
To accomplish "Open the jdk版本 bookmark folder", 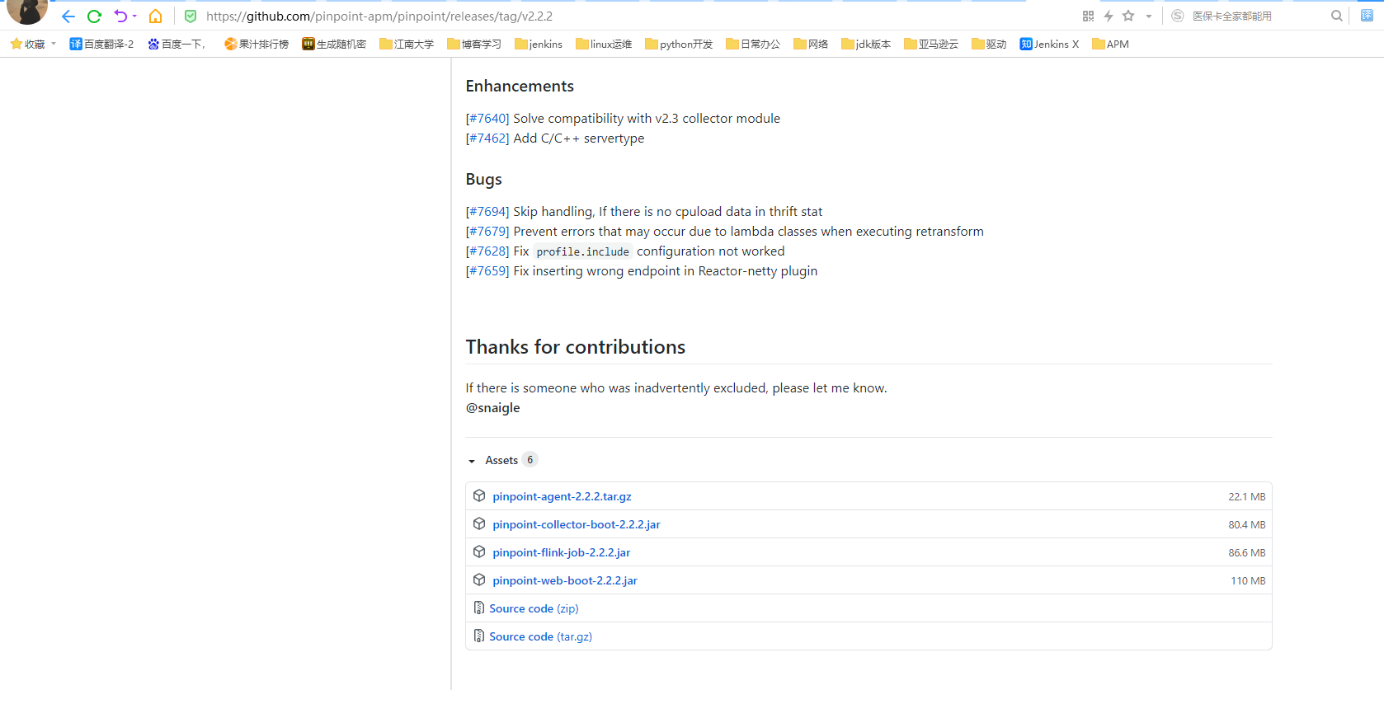I will [x=866, y=45].
